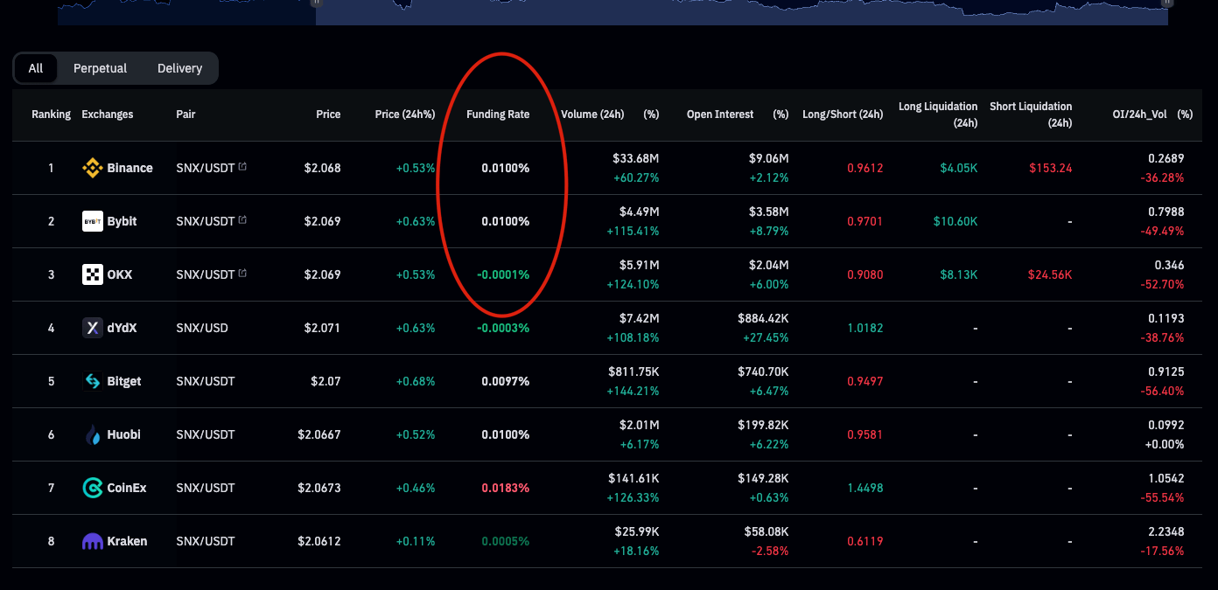Screen dimensions: 1218x590
Task: Click the chart range slider left handle
Action: [x=315, y=3]
